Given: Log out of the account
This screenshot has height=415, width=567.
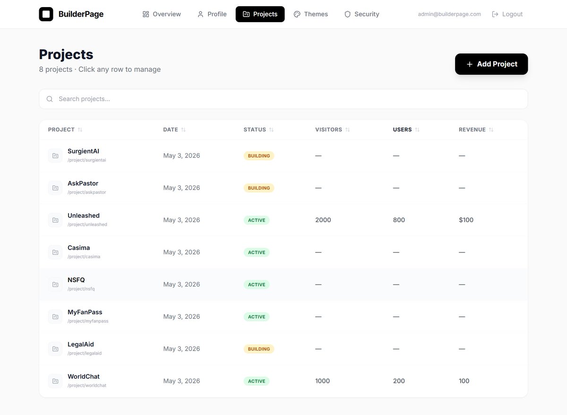Looking at the screenshot, I should (507, 14).
